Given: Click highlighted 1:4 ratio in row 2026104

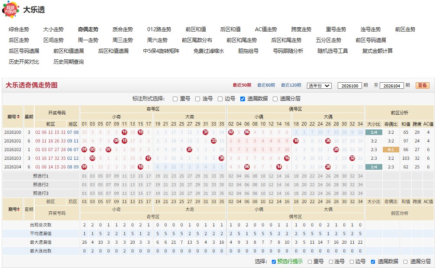Looking at the screenshot, I should pos(374,167).
